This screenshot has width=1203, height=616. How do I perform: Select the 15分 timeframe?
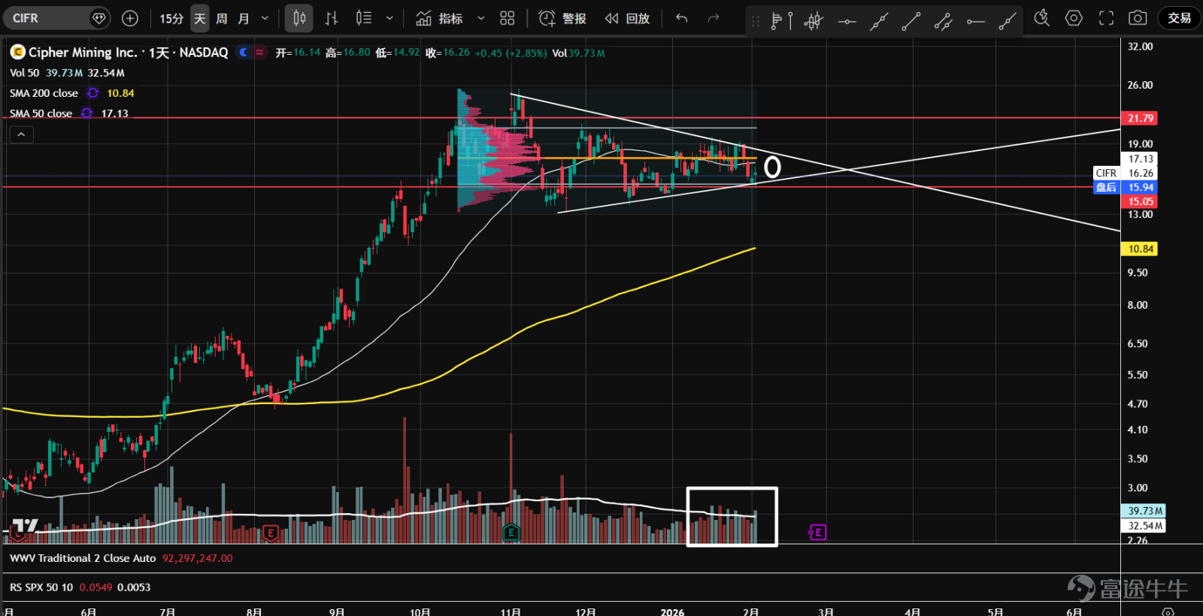(171, 18)
